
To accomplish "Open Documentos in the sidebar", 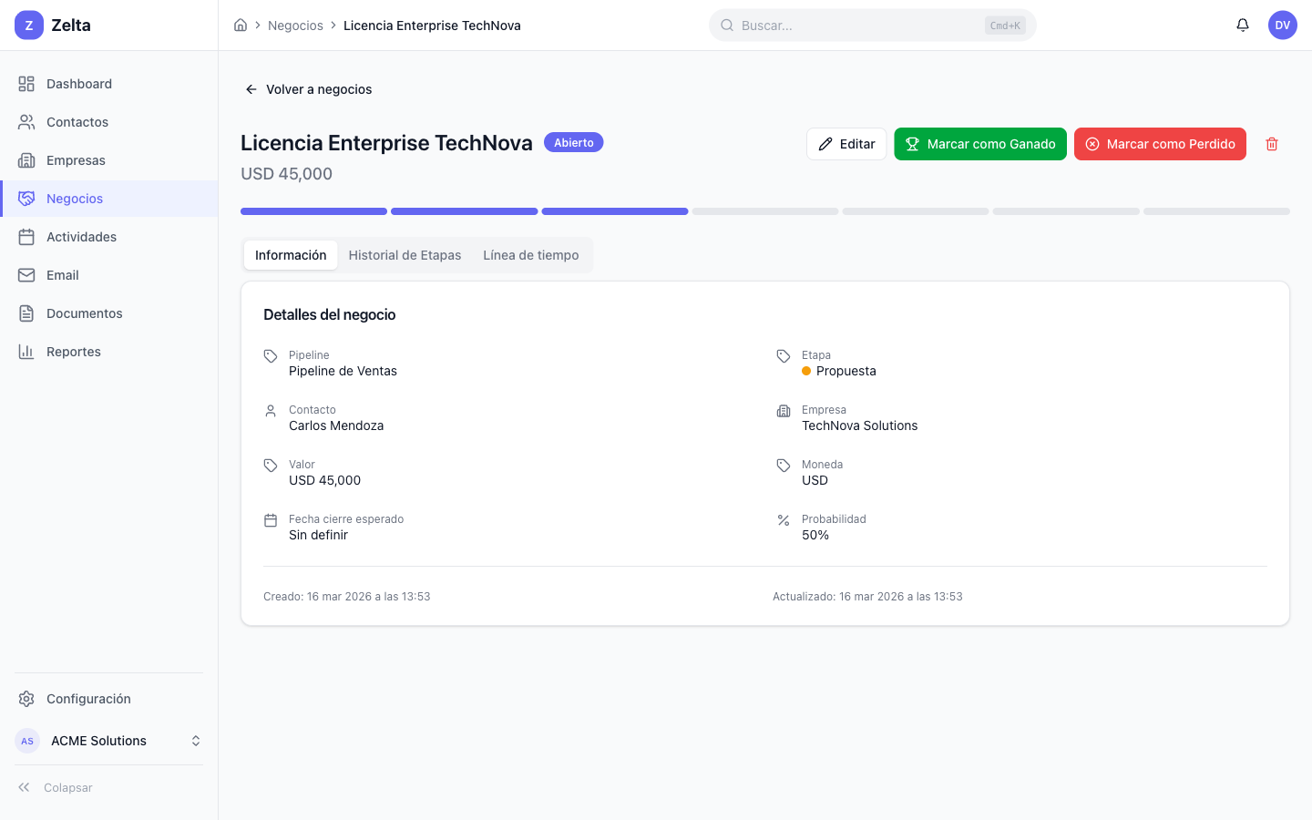I will click(x=84, y=313).
